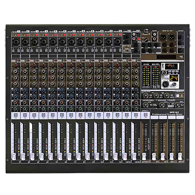The width and height of the screenshot is (195, 195).
Task: Click the red-capped gain knob on channel 9
Action: click(x=90, y=65)
